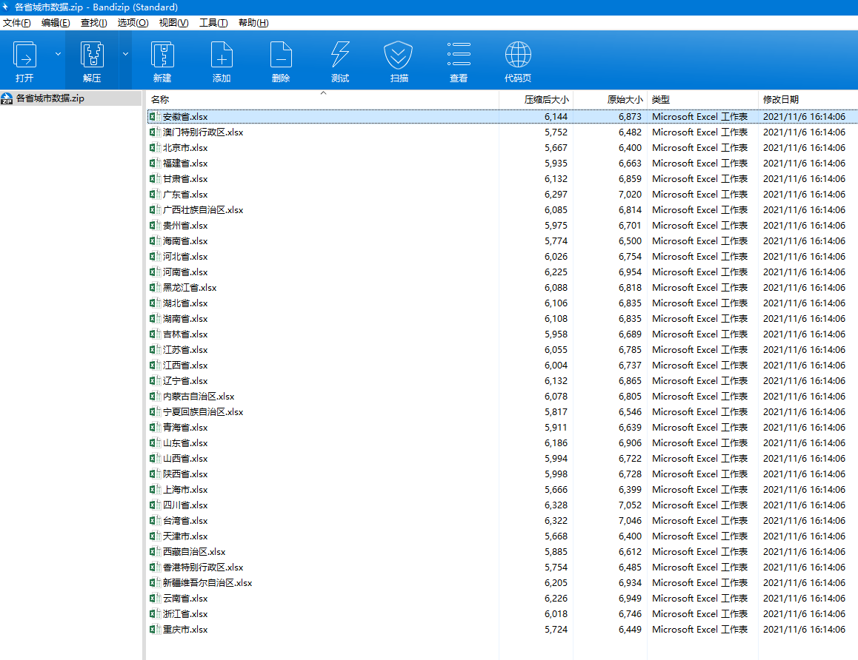
Task: Click the Excel icon beside 贵州省.xlsx
Action: [x=155, y=226]
